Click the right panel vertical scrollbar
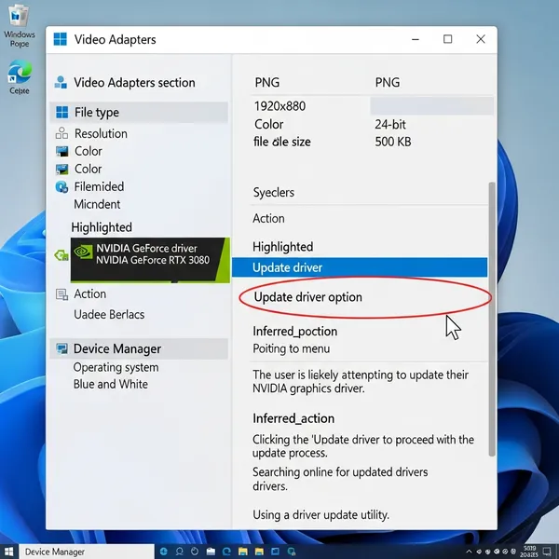The width and height of the screenshot is (559, 559). tap(492, 319)
